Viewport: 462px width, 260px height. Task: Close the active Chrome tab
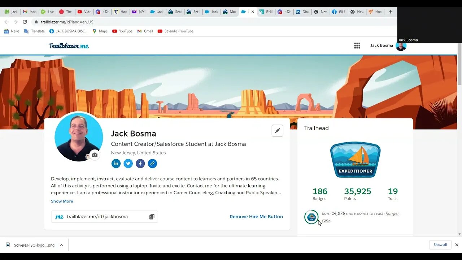pyautogui.click(x=253, y=12)
